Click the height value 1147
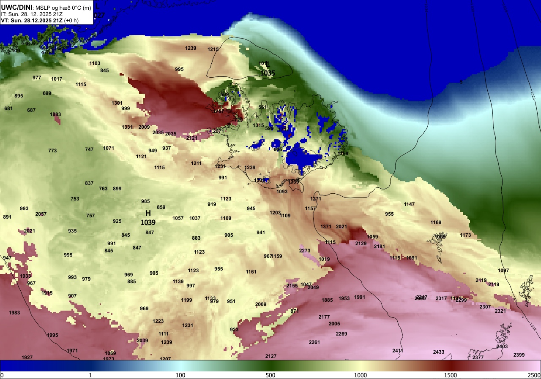Viewport: 541px width, 379px height. coord(409,204)
